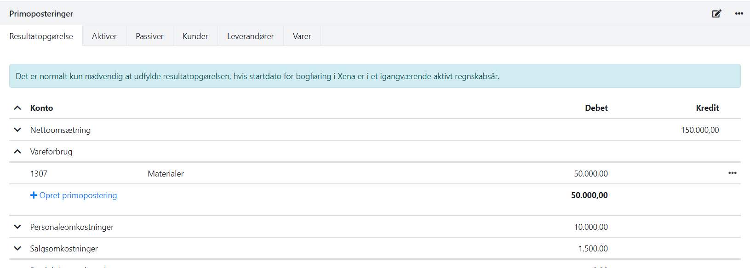Open the three-dot menu on the Materialer row
The image size is (750, 268).
pos(732,173)
